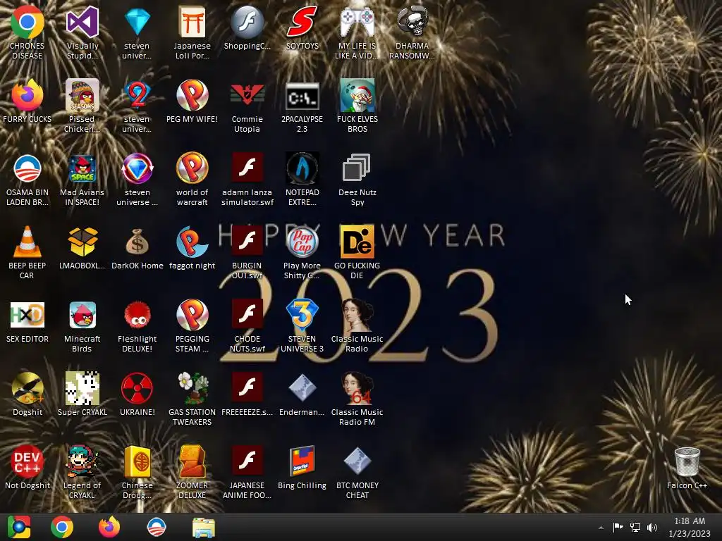This screenshot has width=722, height=541.
Task: Open the Action Center flag icon
Action: click(x=618, y=527)
